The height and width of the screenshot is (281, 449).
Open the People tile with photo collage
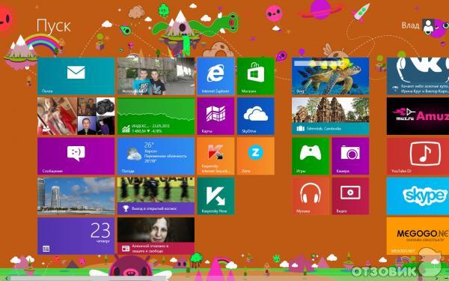[76, 116]
